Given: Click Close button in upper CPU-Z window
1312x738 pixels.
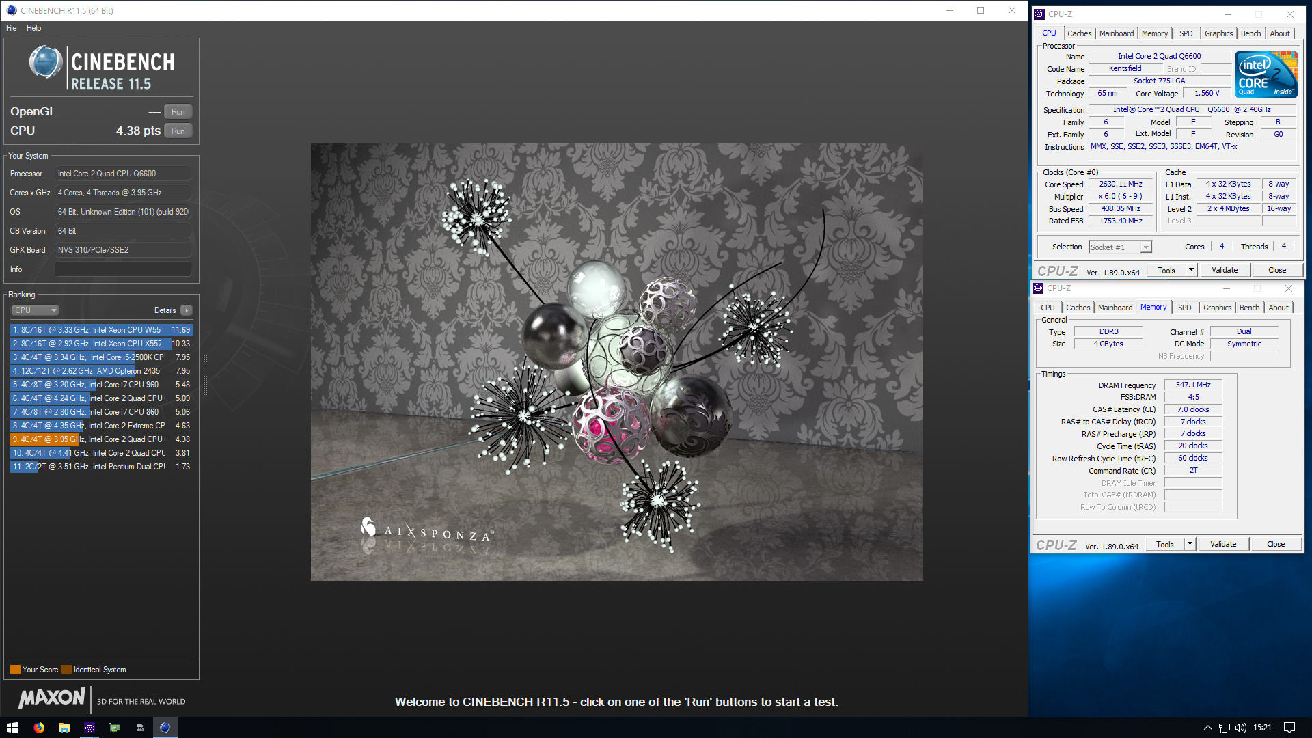Looking at the screenshot, I should 1276,271.
